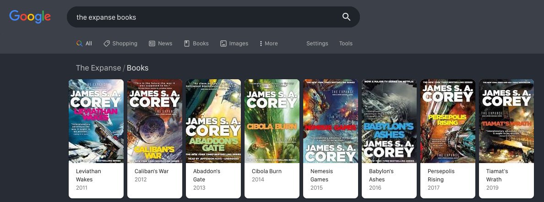Screen dimensions: 544x202
Task: Click the "Babylon's Ashes" title text
Action: click(381, 175)
